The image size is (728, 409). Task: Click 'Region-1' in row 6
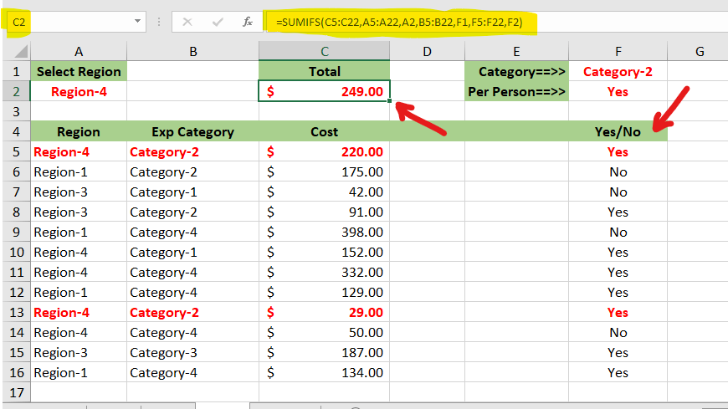pos(79,171)
